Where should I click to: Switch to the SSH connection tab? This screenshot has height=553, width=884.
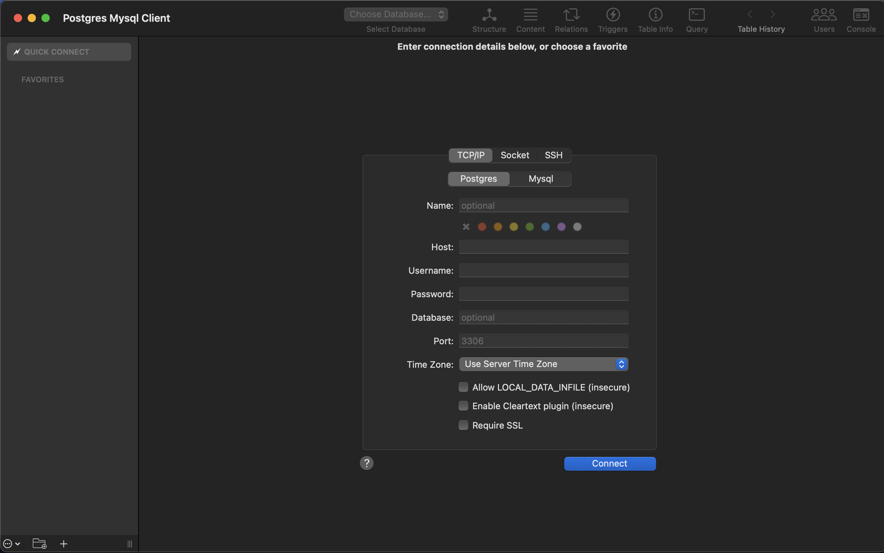(x=553, y=155)
